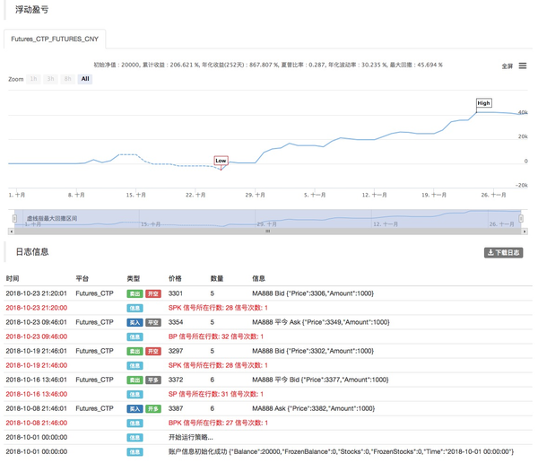The height and width of the screenshot is (472, 538).
Task: Click the High flag marker on chart
Action: pyautogui.click(x=483, y=103)
